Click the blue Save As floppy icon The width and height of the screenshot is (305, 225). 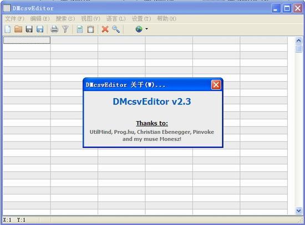click(x=40, y=29)
